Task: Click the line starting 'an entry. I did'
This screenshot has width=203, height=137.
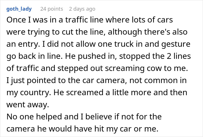Action: pyautogui.click(x=98, y=44)
